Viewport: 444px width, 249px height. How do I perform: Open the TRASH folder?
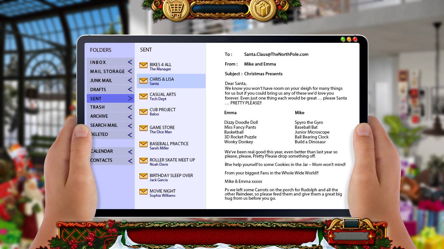tap(98, 107)
